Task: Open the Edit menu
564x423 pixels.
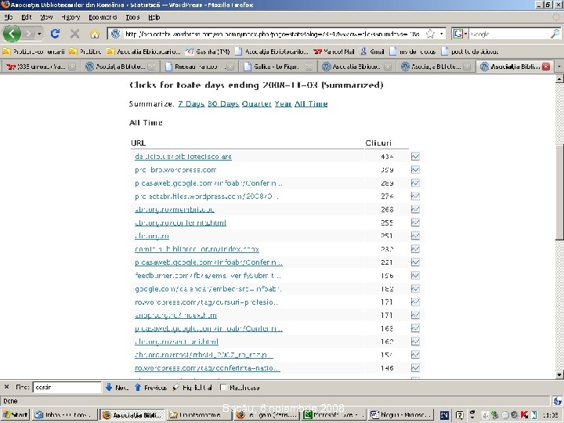Action: [27, 17]
